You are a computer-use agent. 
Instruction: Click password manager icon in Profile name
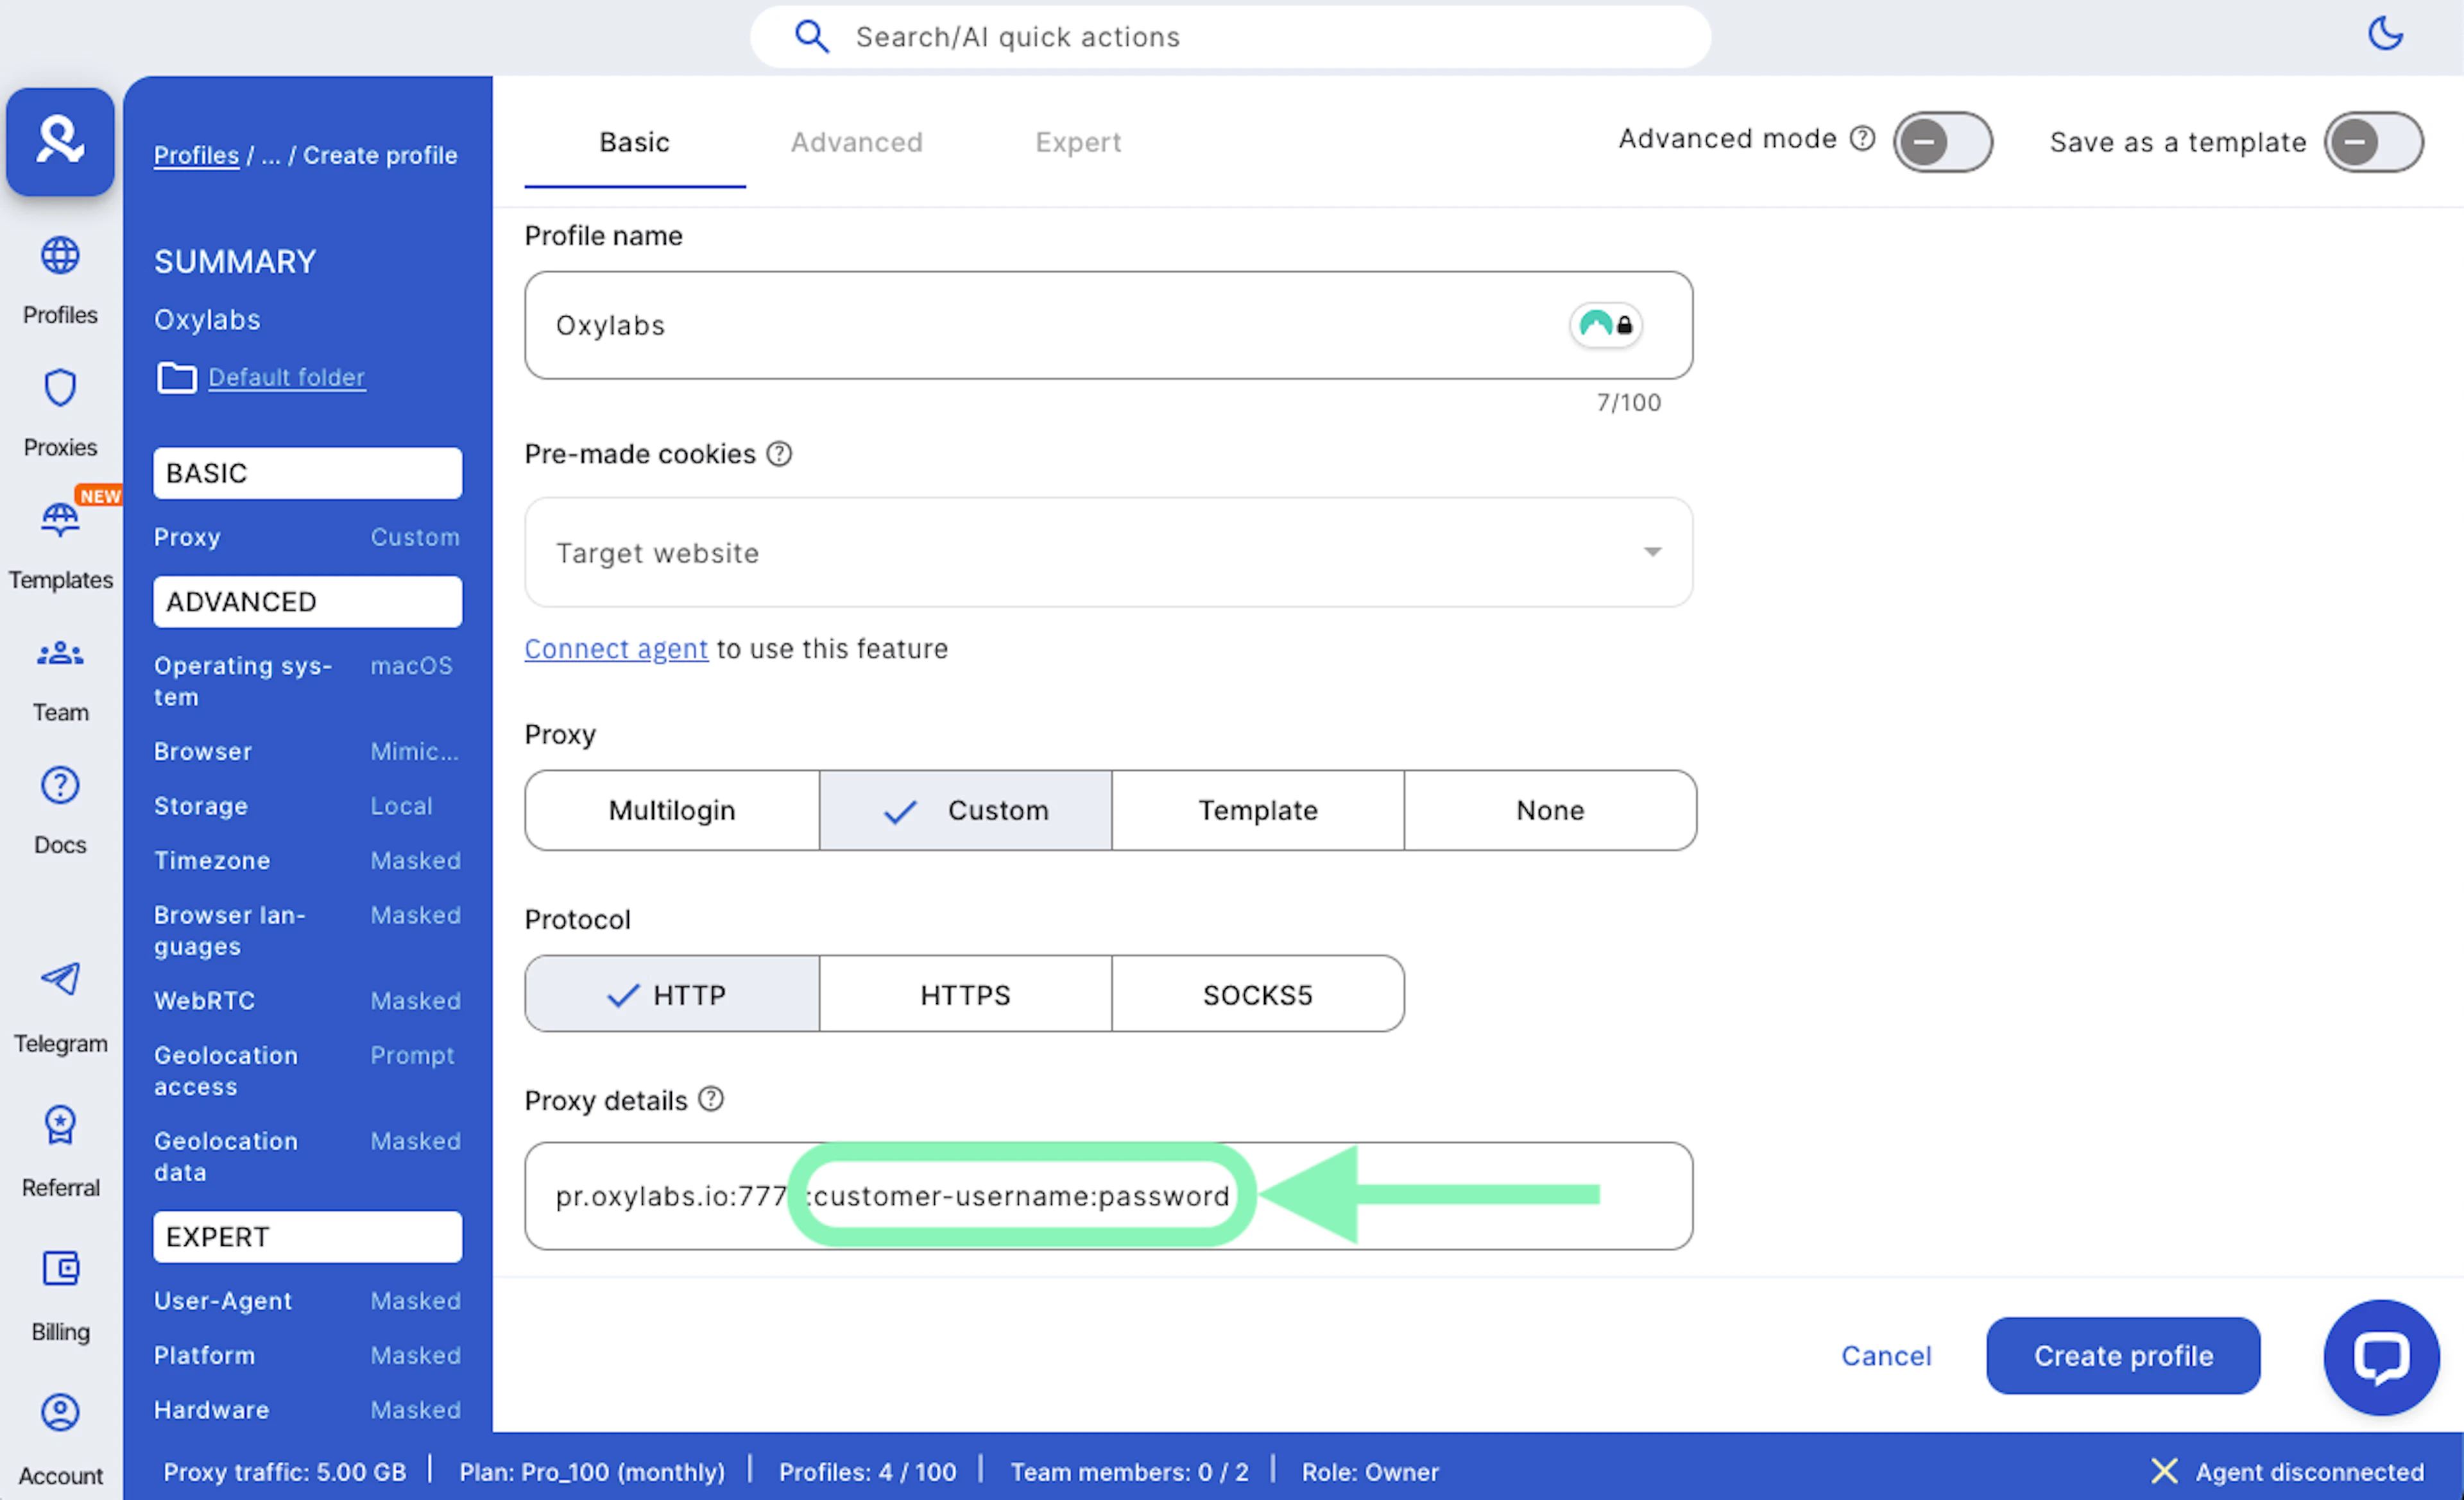(x=1606, y=324)
